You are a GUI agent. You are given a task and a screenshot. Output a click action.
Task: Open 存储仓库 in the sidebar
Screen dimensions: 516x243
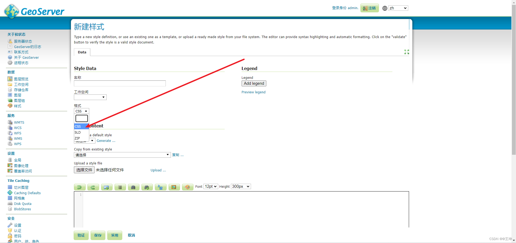(21, 90)
